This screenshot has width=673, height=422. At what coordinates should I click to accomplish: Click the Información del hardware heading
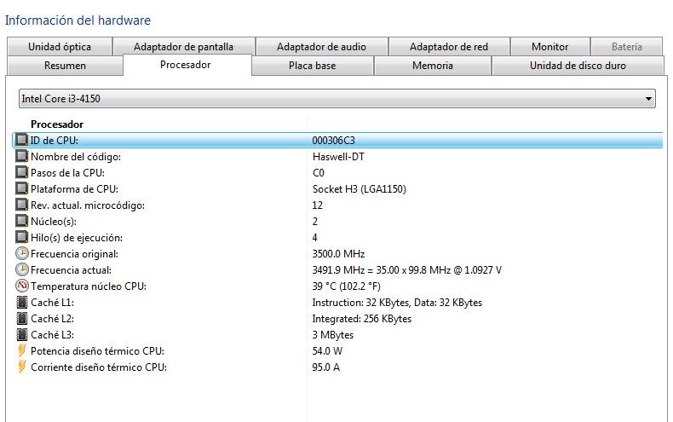click(x=78, y=20)
